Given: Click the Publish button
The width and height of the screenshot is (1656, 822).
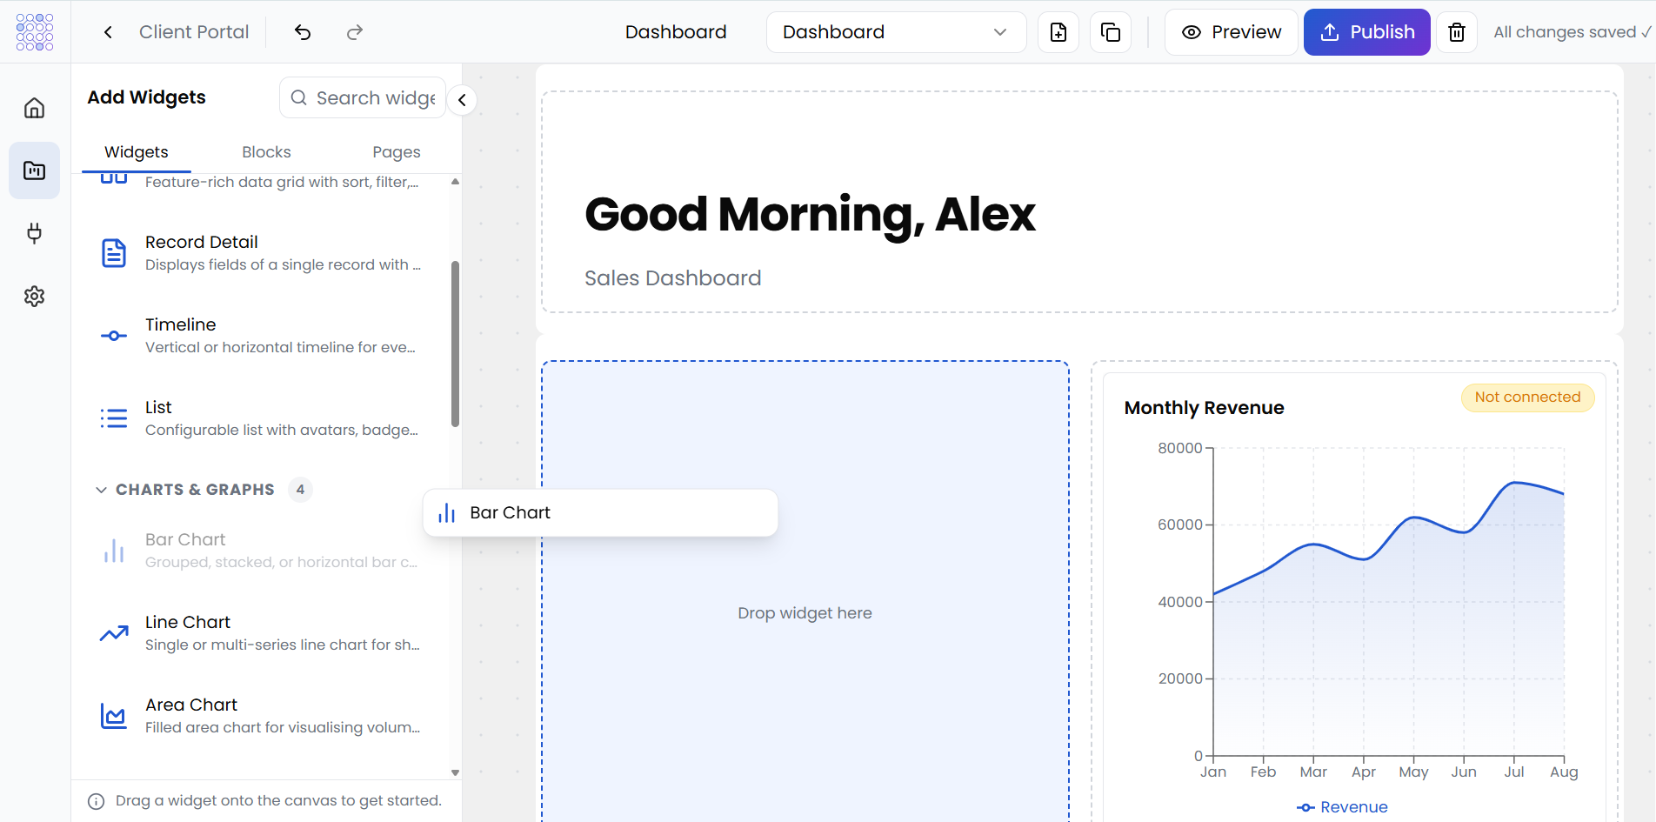Looking at the screenshot, I should coord(1367,32).
